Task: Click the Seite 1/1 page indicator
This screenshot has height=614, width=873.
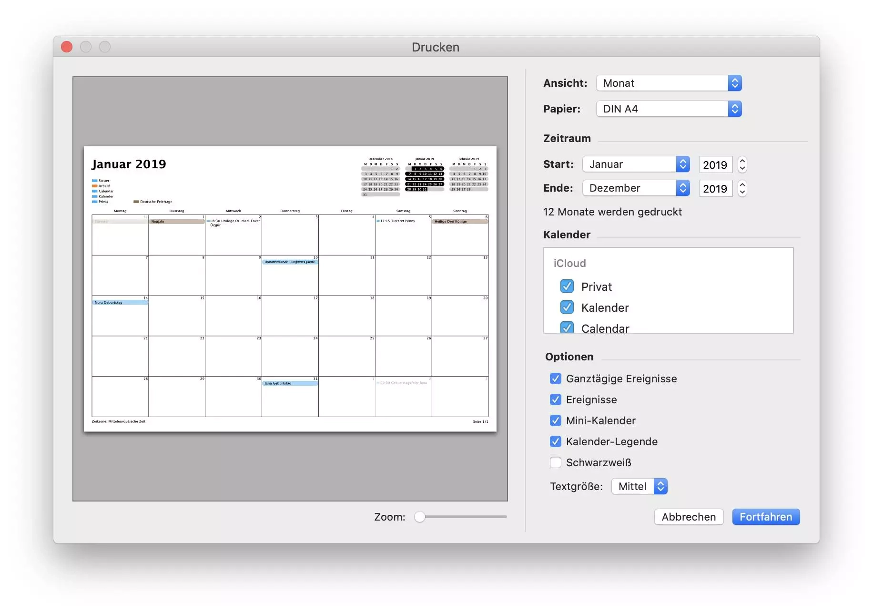Action: pos(480,421)
